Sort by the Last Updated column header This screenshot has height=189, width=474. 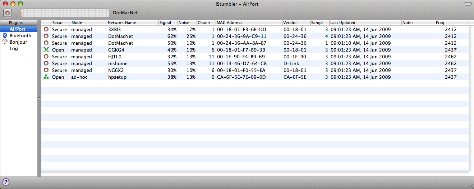pyautogui.click(x=365, y=23)
